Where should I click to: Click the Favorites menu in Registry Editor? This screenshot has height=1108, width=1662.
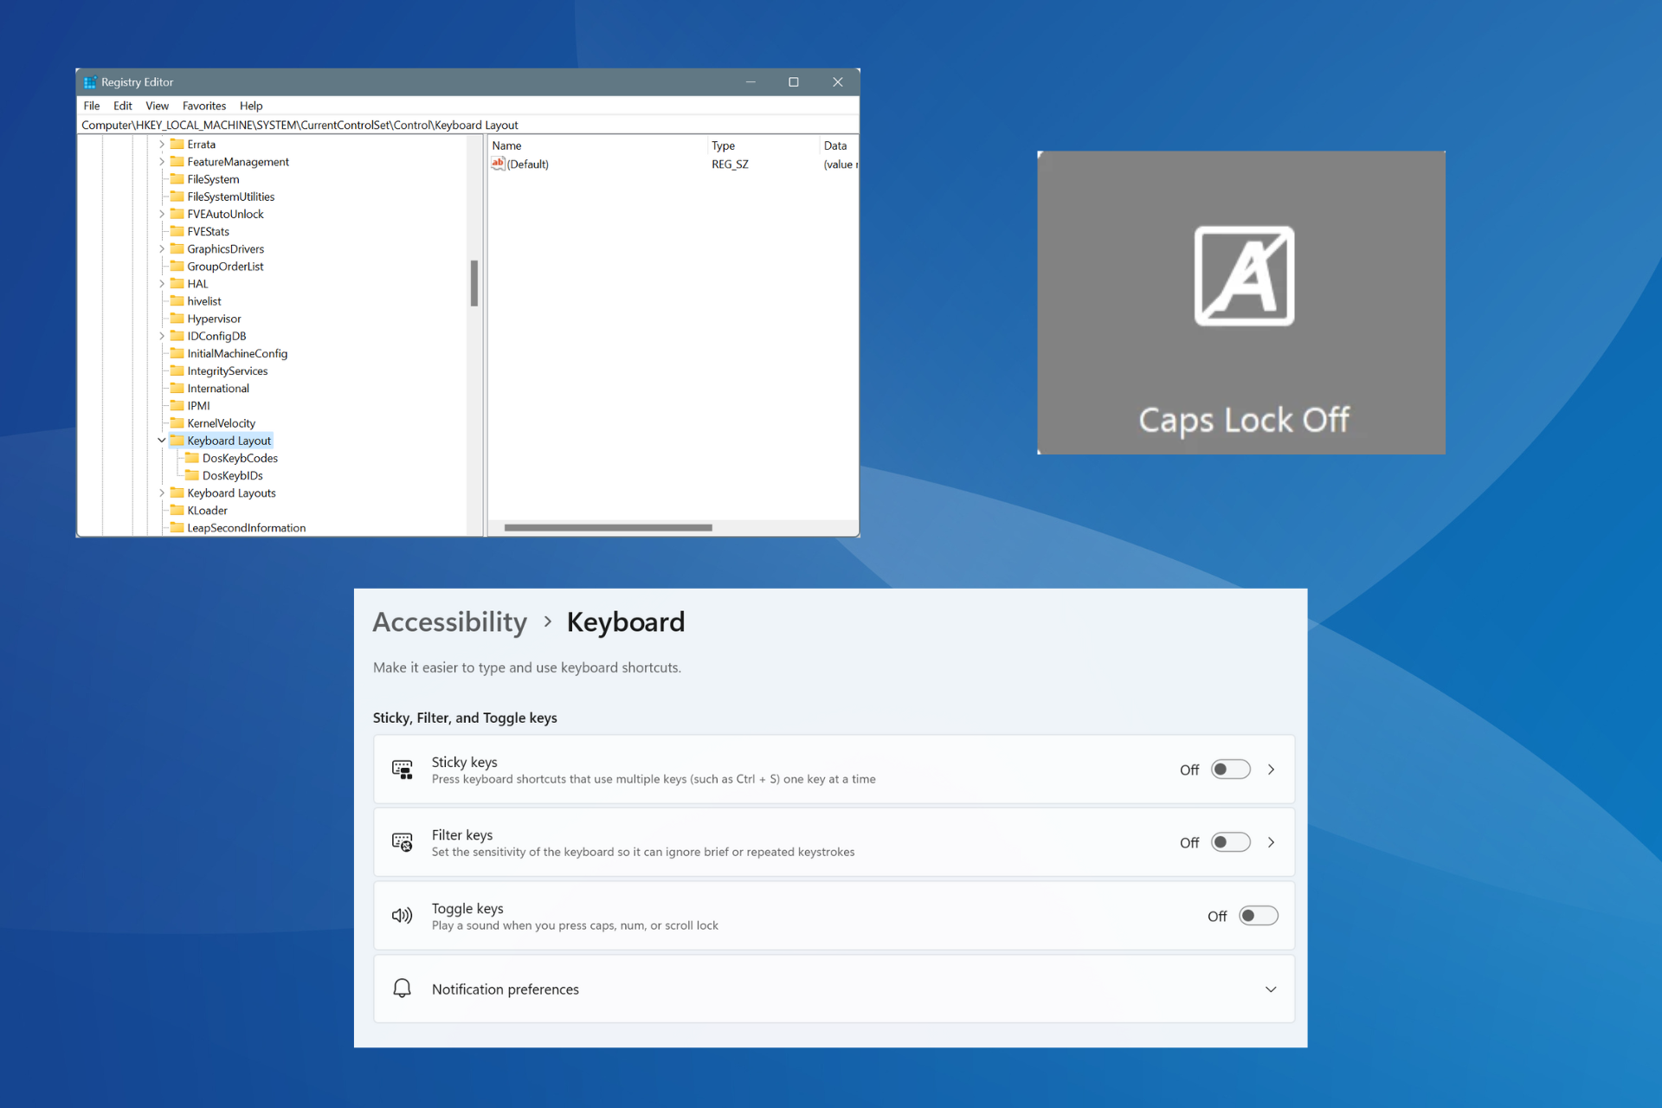click(x=203, y=105)
